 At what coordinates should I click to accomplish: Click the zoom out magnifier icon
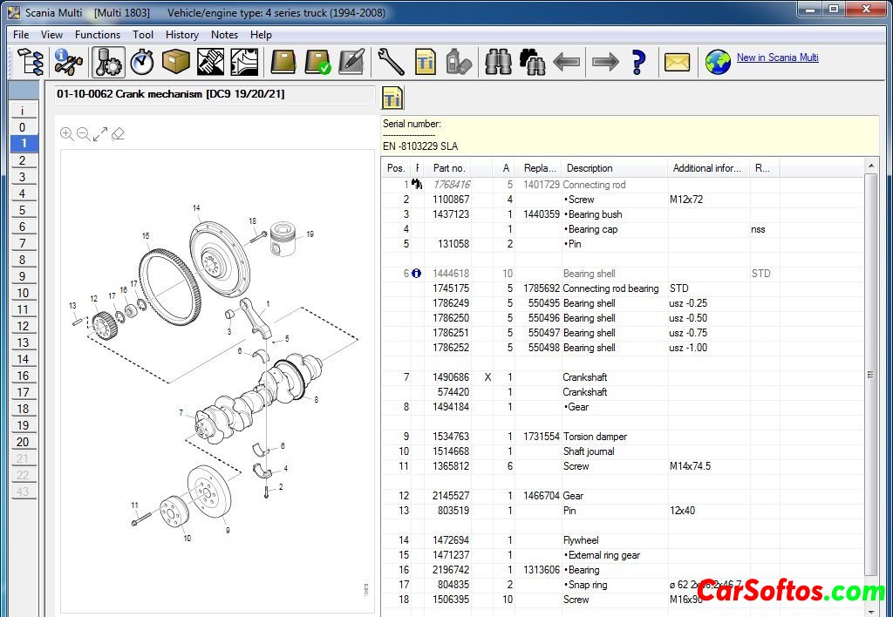(x=84, y=134)
